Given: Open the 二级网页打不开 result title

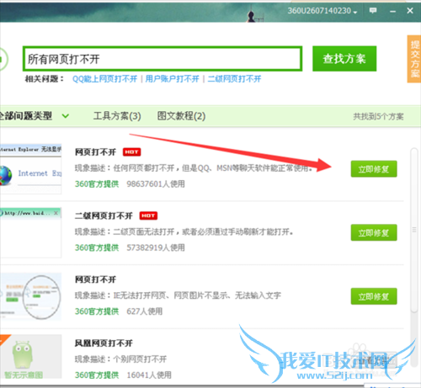Looking at the screenshot, I should click(104, 215).
